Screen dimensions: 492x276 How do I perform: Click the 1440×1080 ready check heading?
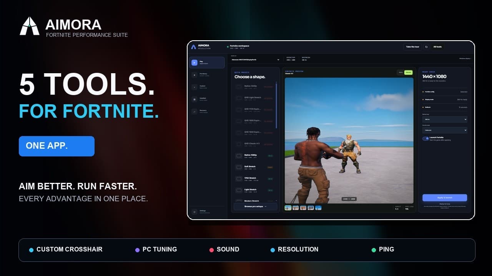[x=434, y=76]
